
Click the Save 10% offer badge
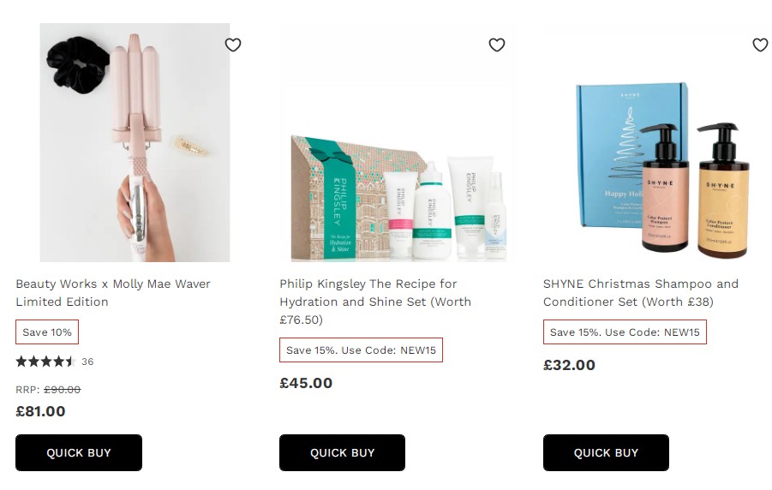[47, 332]
